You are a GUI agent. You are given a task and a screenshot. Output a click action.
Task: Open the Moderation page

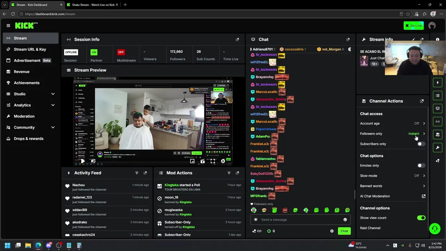pyautogui.click(x=31, y=116)
